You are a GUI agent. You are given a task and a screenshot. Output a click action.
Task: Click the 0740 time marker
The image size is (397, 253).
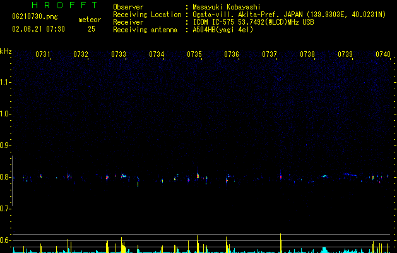click(383, 54)
